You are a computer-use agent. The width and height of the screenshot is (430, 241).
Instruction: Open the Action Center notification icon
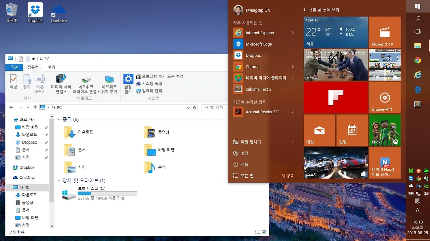(418, 201)
